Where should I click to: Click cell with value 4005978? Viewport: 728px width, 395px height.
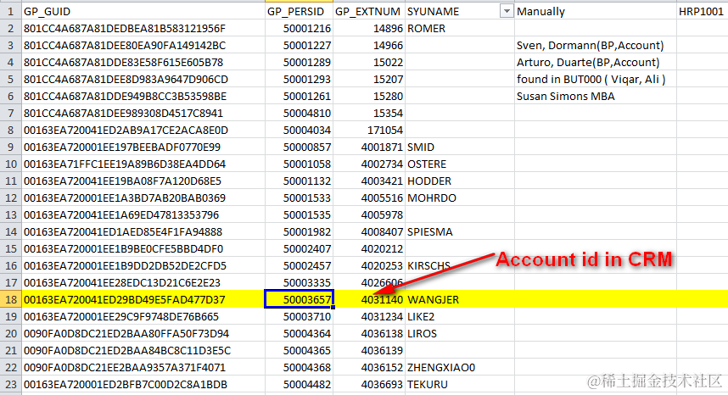[369, 214]
